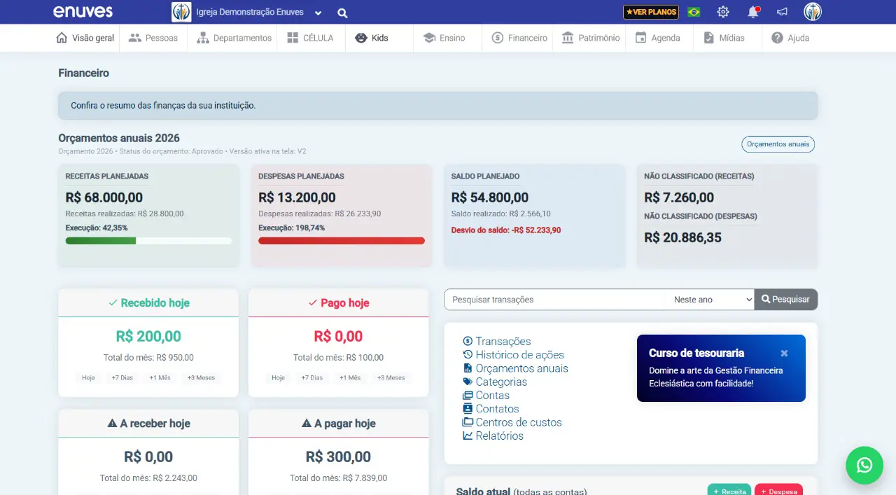Screen dimensions: 896x495
Task: Close the Curso de tesouraria banner
Action: pyautogui.click(x=784, y=354)
